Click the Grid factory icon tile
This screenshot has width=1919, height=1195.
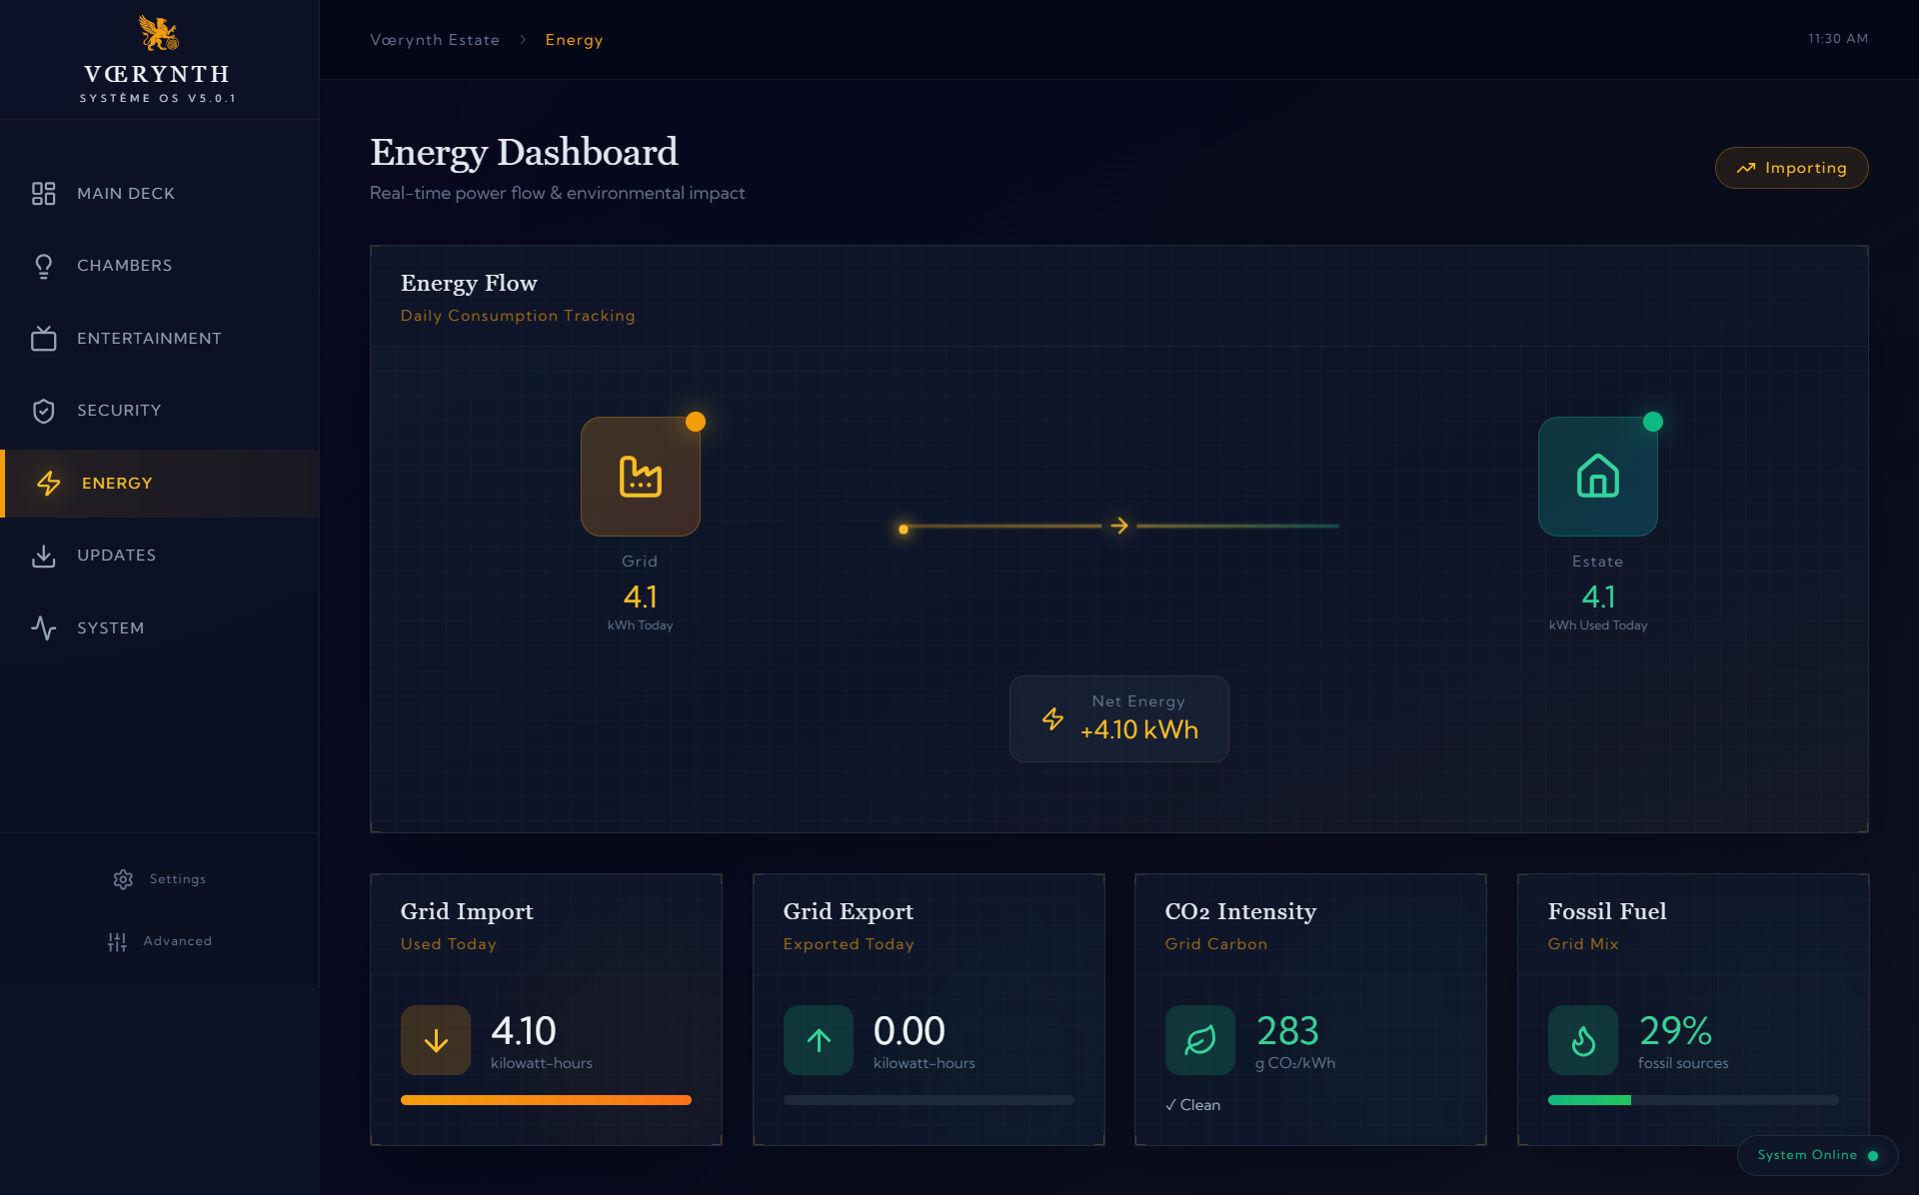(640, 477)
